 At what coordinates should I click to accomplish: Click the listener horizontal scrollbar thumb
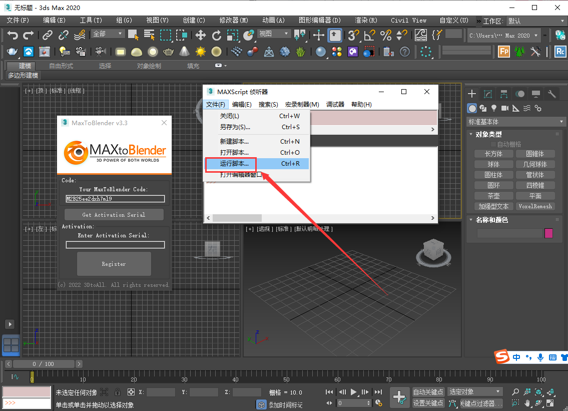(237, 218)
